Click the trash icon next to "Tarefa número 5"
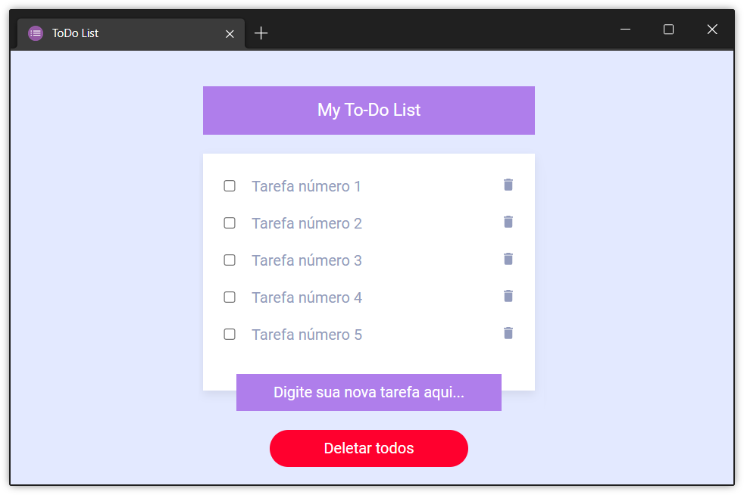The image size is (744, 495). tap(508, 333)
